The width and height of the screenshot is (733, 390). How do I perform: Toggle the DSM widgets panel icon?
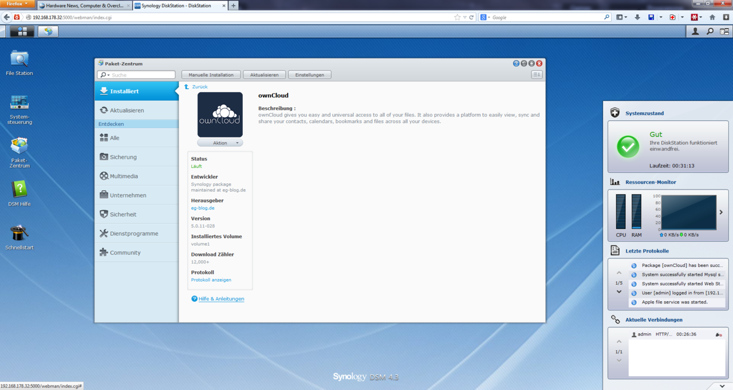point(724,31)
